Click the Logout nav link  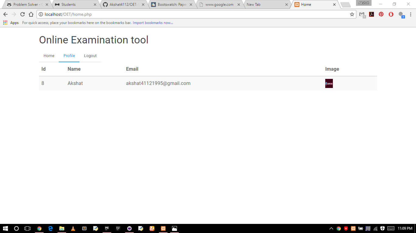[x=90, y=56]
